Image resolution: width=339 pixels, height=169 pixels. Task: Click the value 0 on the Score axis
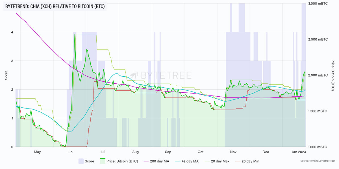pos(12,147)
